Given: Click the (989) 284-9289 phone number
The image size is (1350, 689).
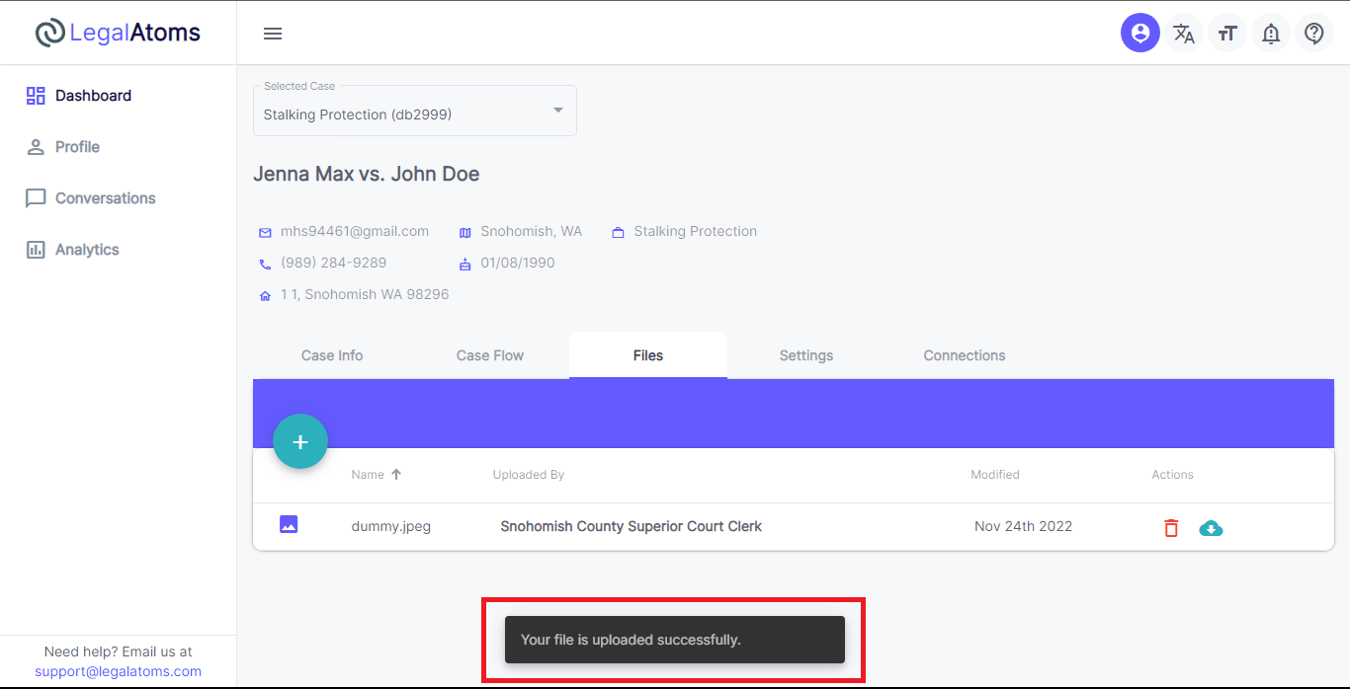Looking at the screenshot, I should point(333,263).
